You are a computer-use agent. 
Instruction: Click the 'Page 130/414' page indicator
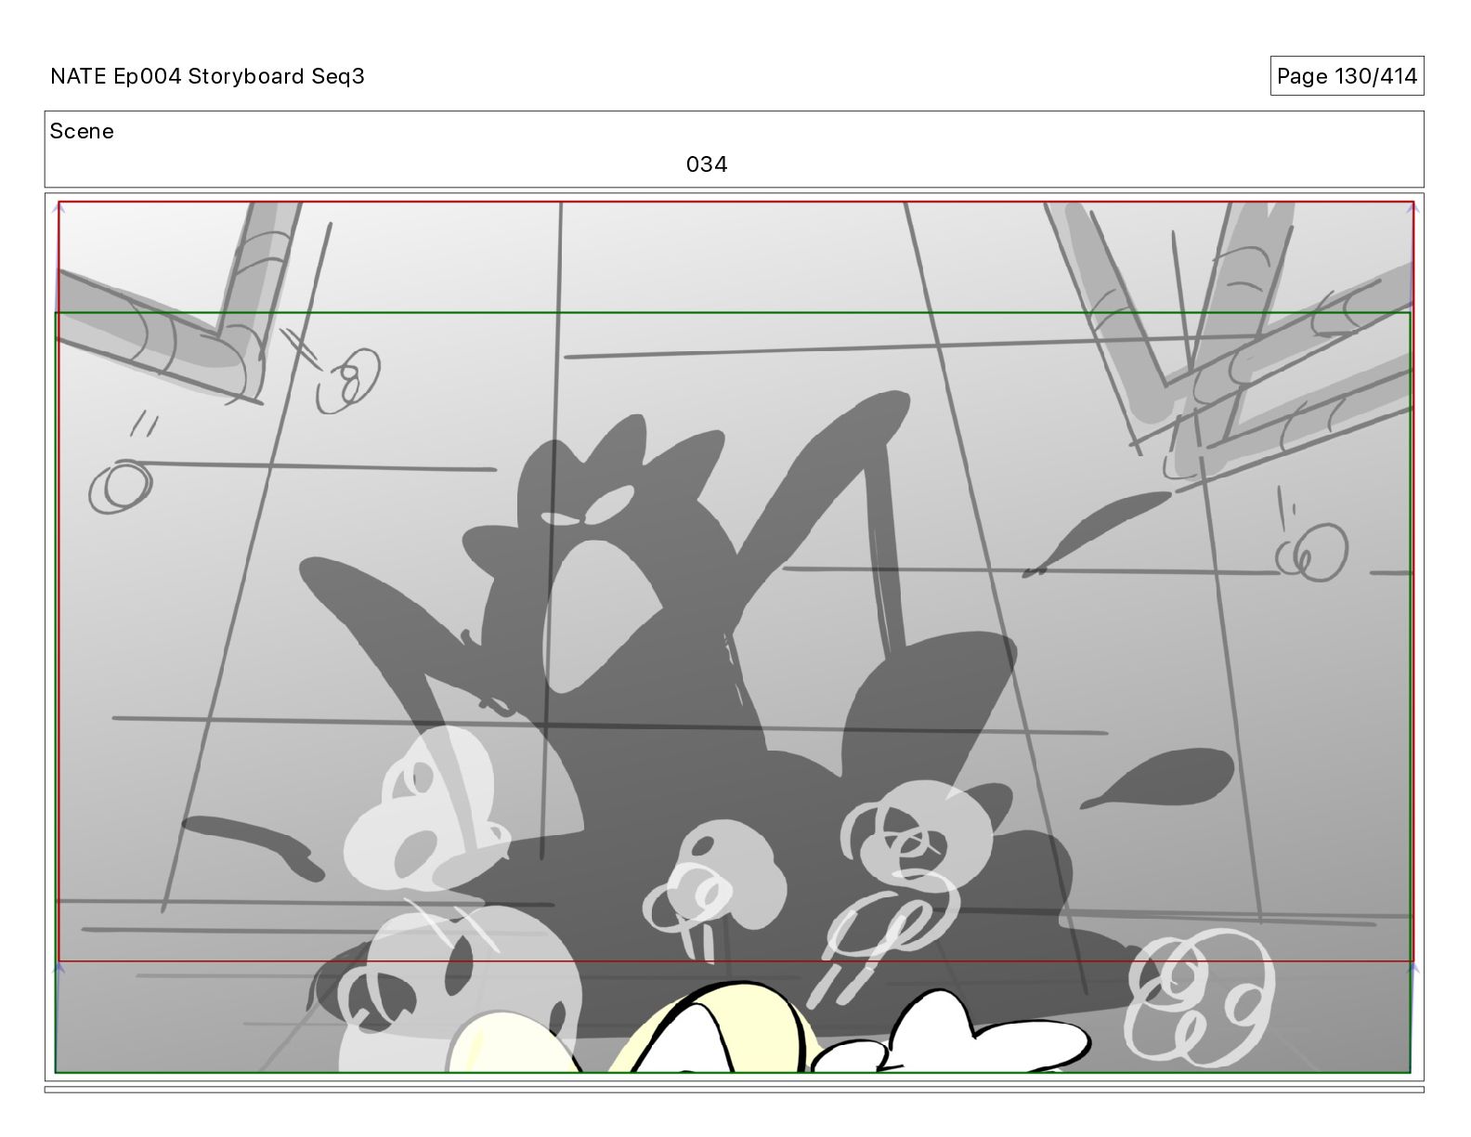(1347, 76)
